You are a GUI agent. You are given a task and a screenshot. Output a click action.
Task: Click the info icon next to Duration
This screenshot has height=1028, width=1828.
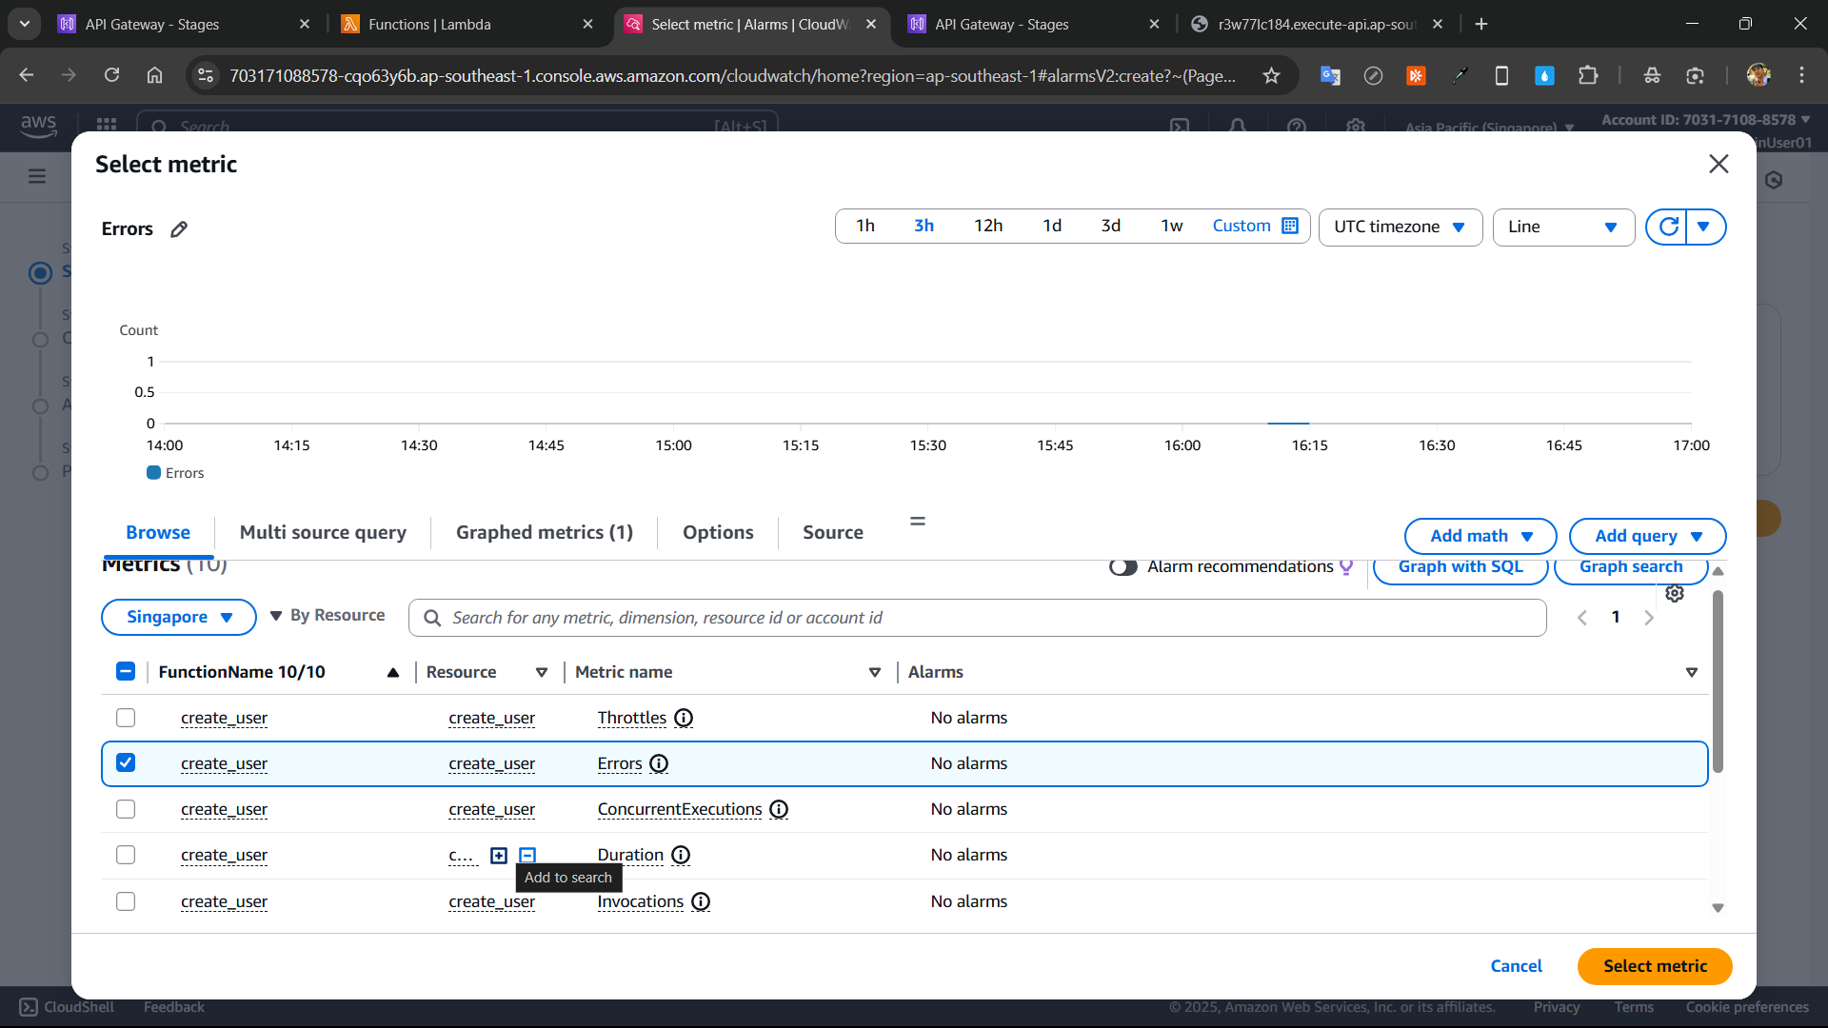pos(681,856)
